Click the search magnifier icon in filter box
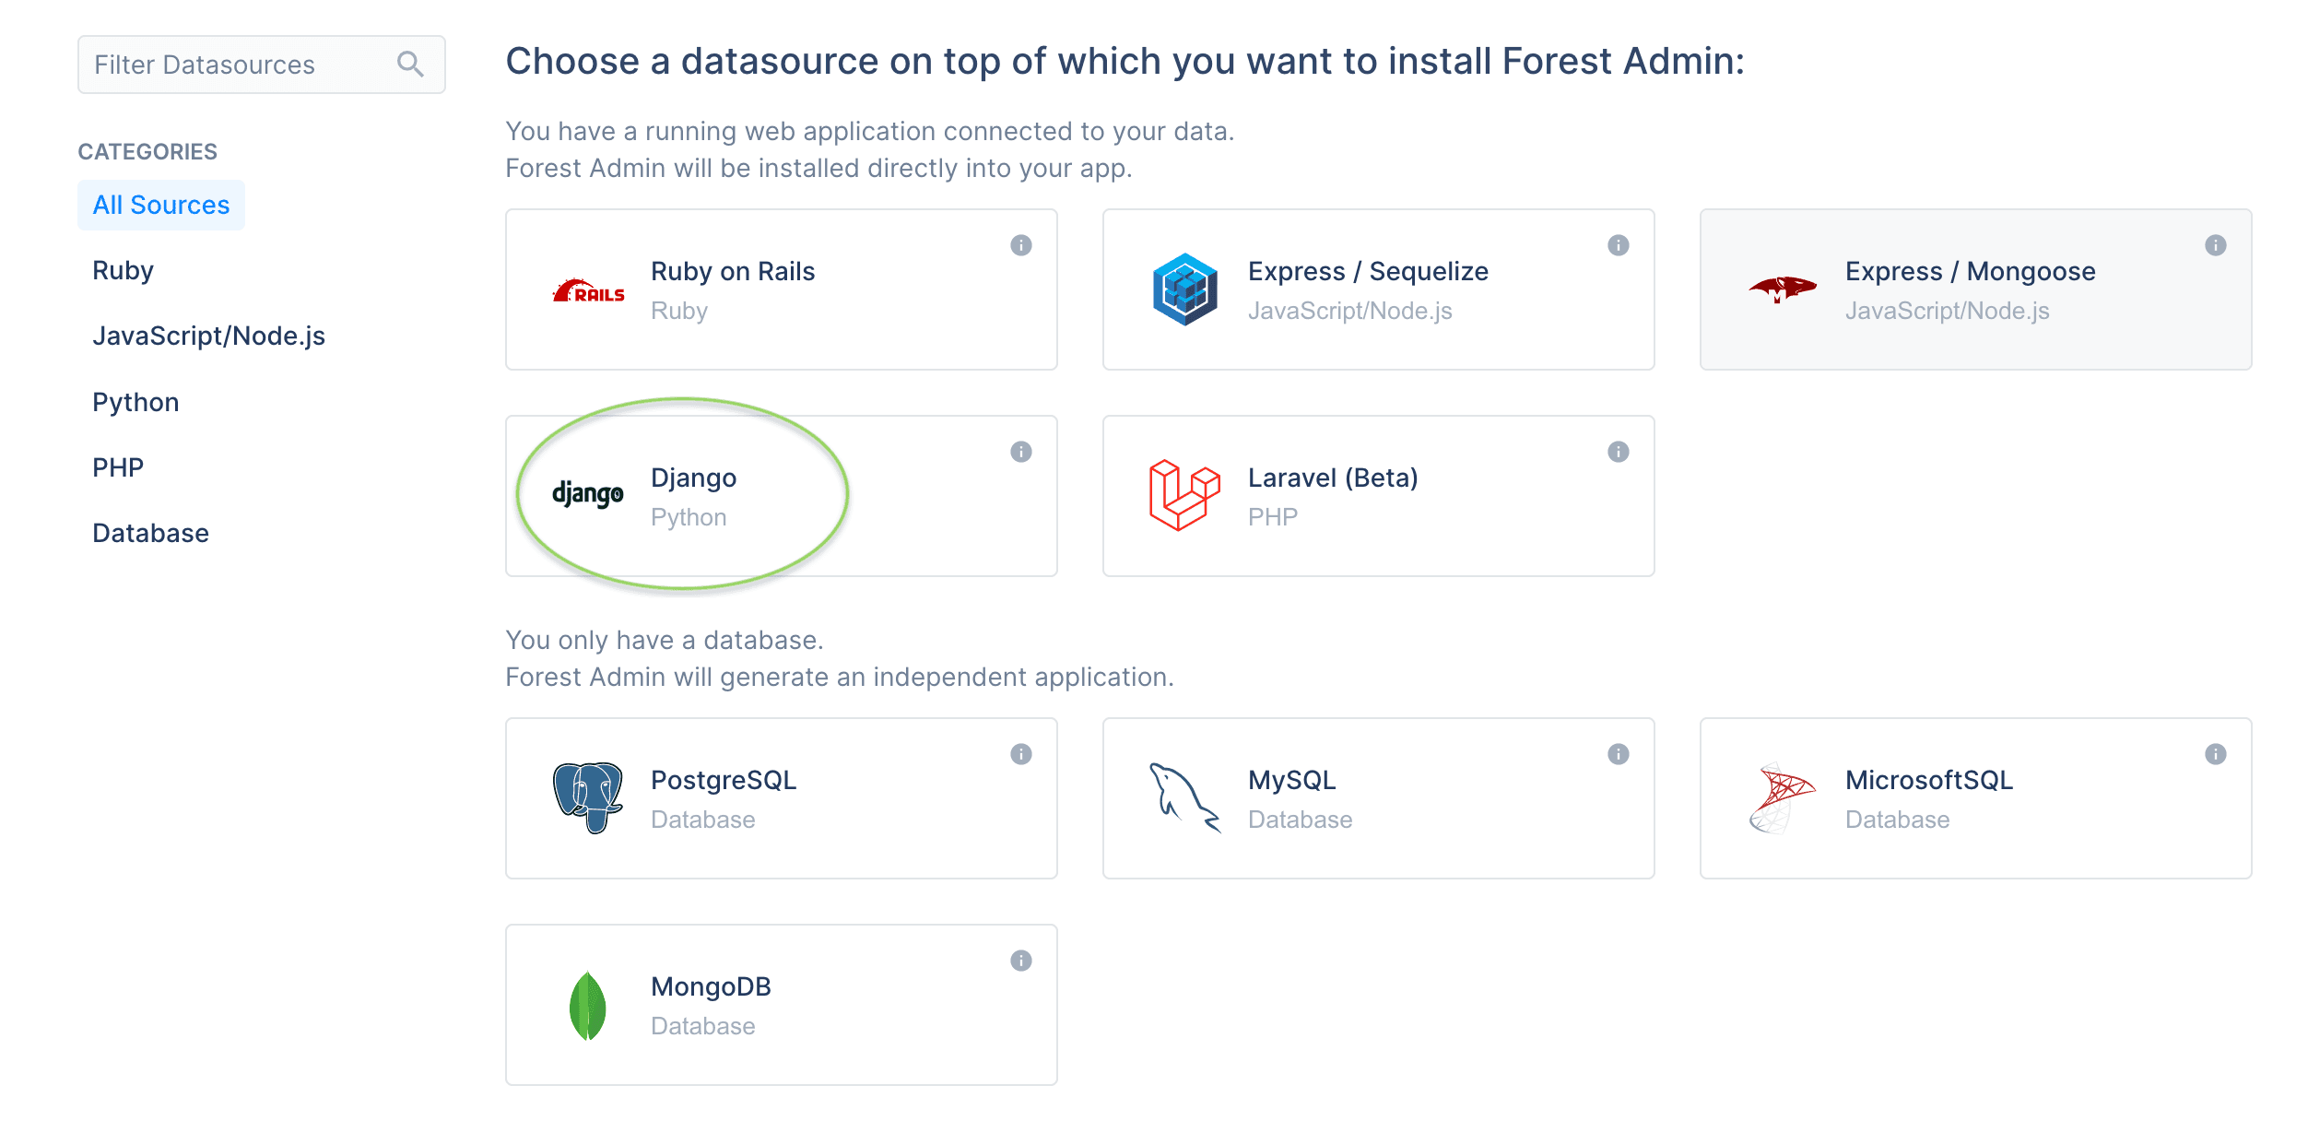Screen dimensions: 2308x1121 coord(410,65)
